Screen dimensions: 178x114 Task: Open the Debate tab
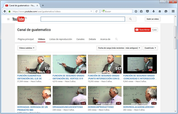[92, 39]
